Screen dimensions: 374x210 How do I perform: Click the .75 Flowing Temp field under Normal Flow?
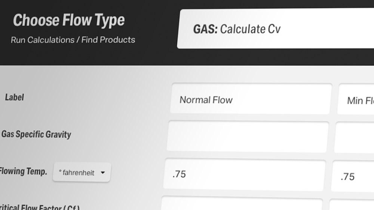[x=245, y=174]
